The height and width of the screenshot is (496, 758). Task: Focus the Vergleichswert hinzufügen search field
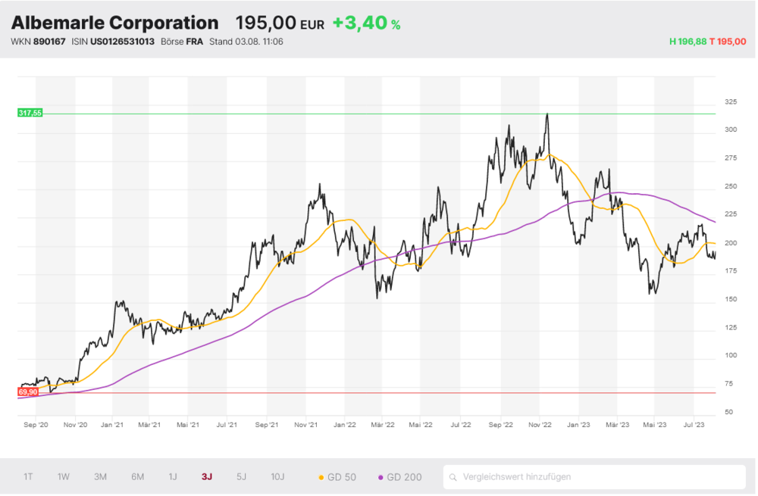pyautogui.click(x=594, y=477)
